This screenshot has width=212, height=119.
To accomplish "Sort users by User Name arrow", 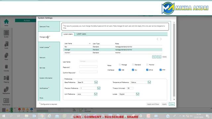I will coord(90,44).
